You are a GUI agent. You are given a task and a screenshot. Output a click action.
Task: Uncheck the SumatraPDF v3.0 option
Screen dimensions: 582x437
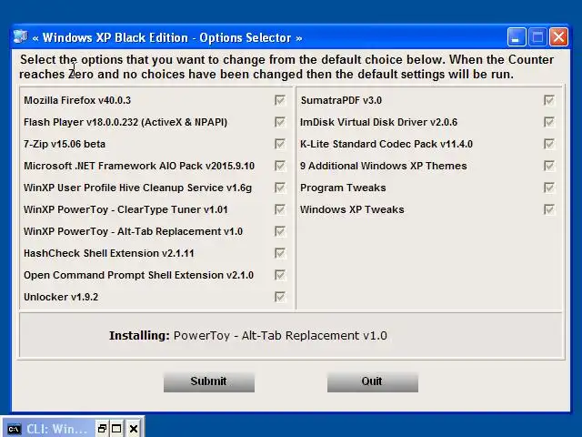tap(549, 100)
